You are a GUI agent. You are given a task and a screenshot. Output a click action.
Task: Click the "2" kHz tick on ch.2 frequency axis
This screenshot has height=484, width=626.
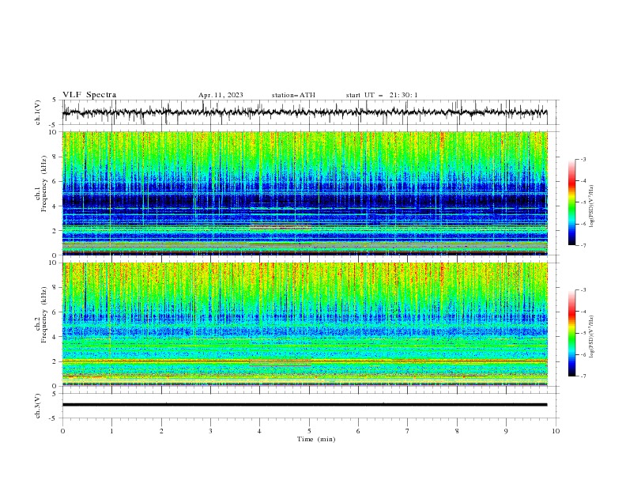coord(56,361)
